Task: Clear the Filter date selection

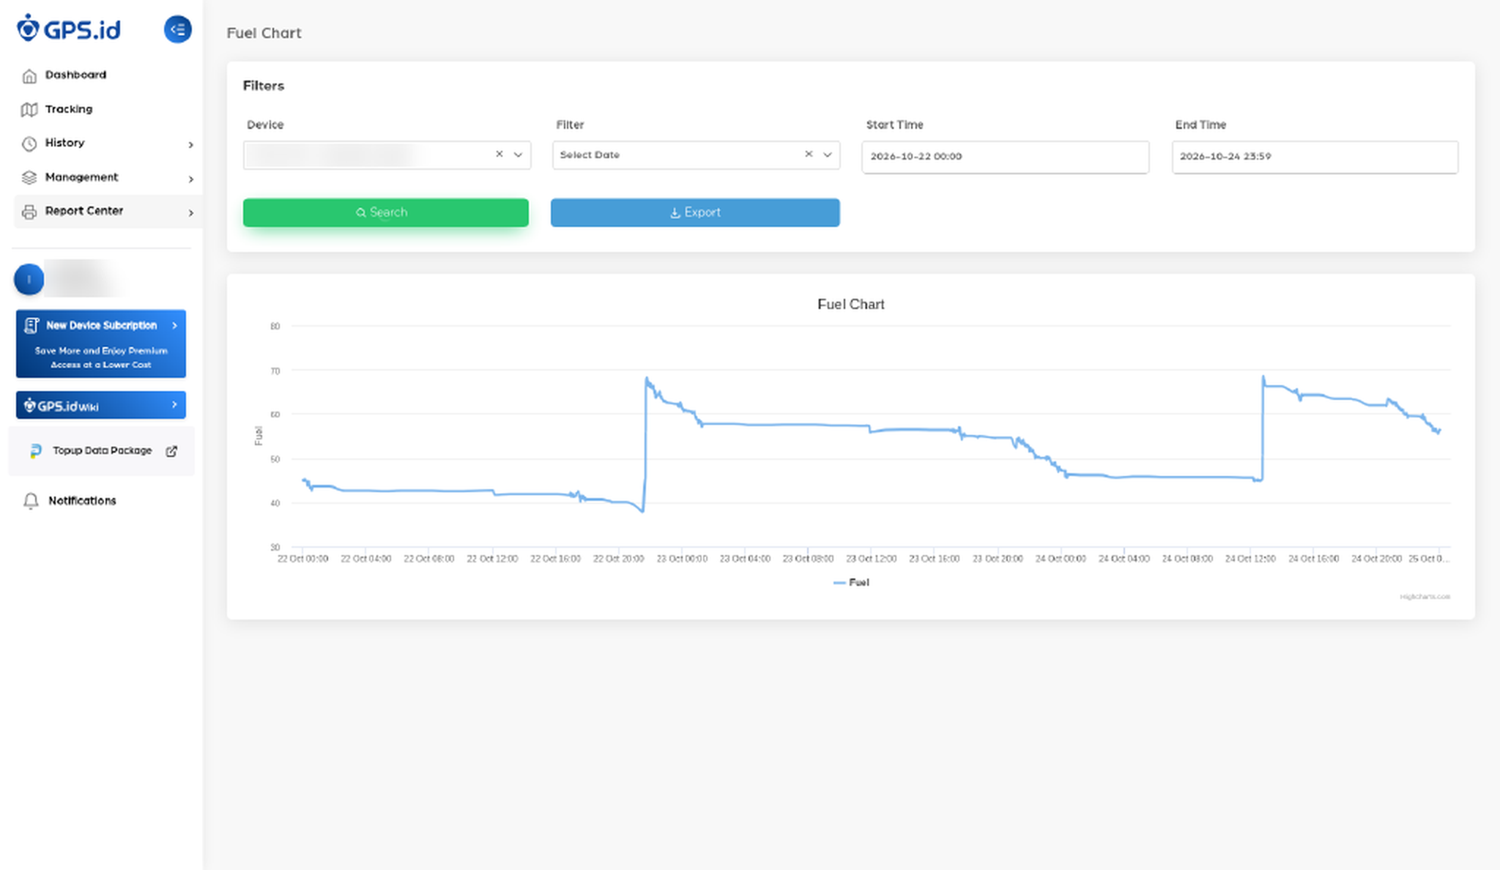Action: pos(809,154)
